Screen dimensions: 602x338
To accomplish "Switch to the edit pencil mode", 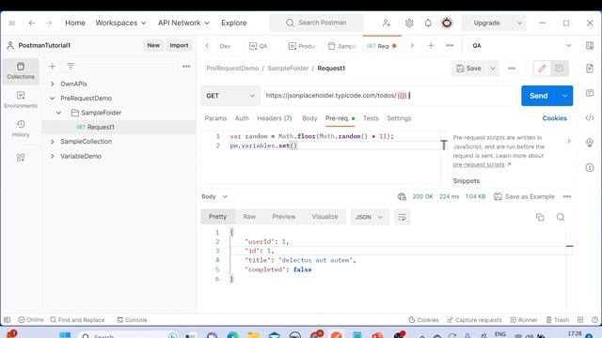I will point(542,69).
